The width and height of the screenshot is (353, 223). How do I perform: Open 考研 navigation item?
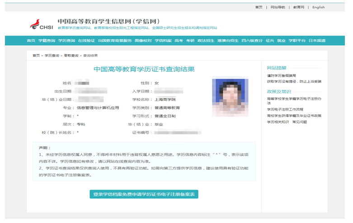pyautogui.click(x=190, y=41)
